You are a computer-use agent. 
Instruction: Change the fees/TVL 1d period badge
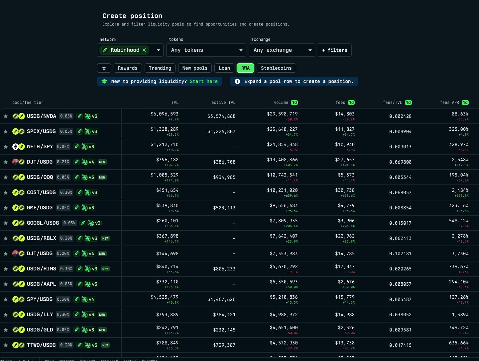(x=409, y=103)
